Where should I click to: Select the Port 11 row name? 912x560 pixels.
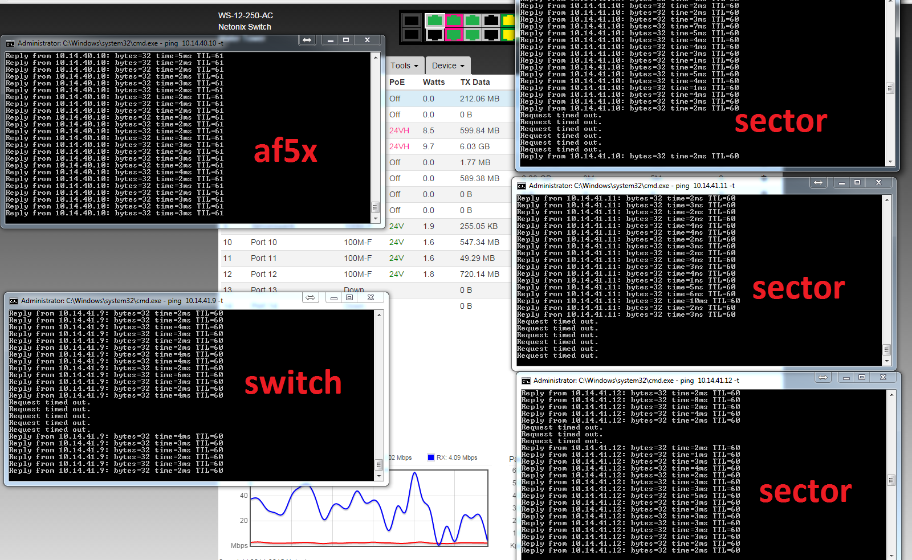click(x=264, y=258)
